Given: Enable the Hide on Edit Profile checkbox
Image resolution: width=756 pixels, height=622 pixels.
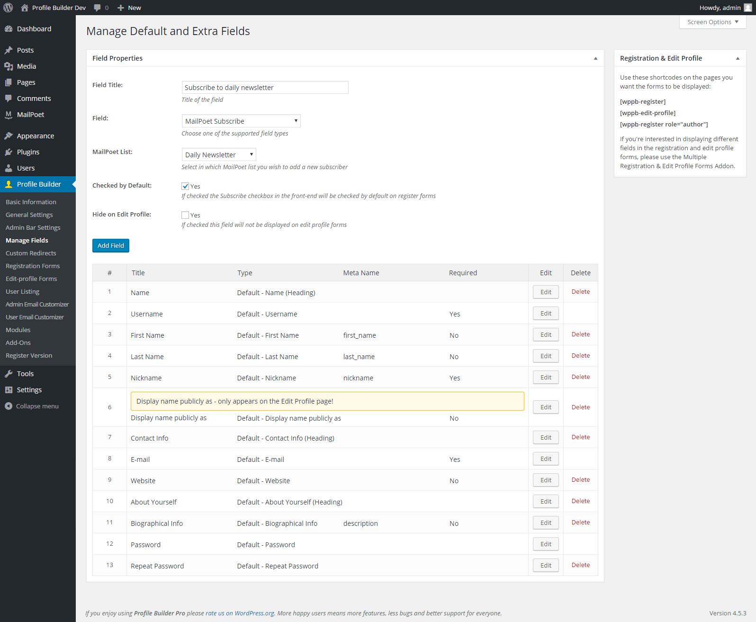Looking at the screenshot, I should (185, 215).
